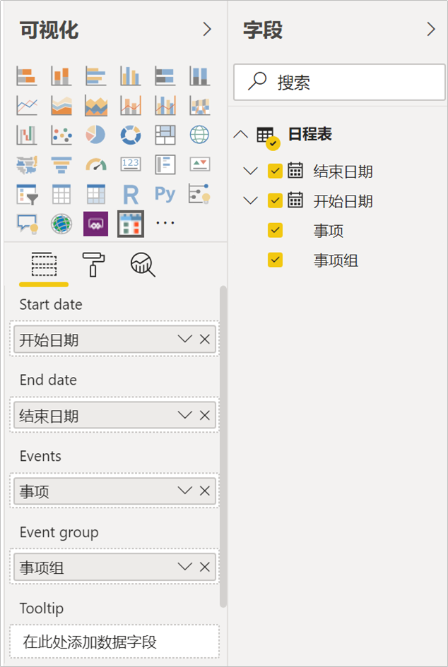Select the pie chart visual
448x667 pixels.
tap(95, 134)
